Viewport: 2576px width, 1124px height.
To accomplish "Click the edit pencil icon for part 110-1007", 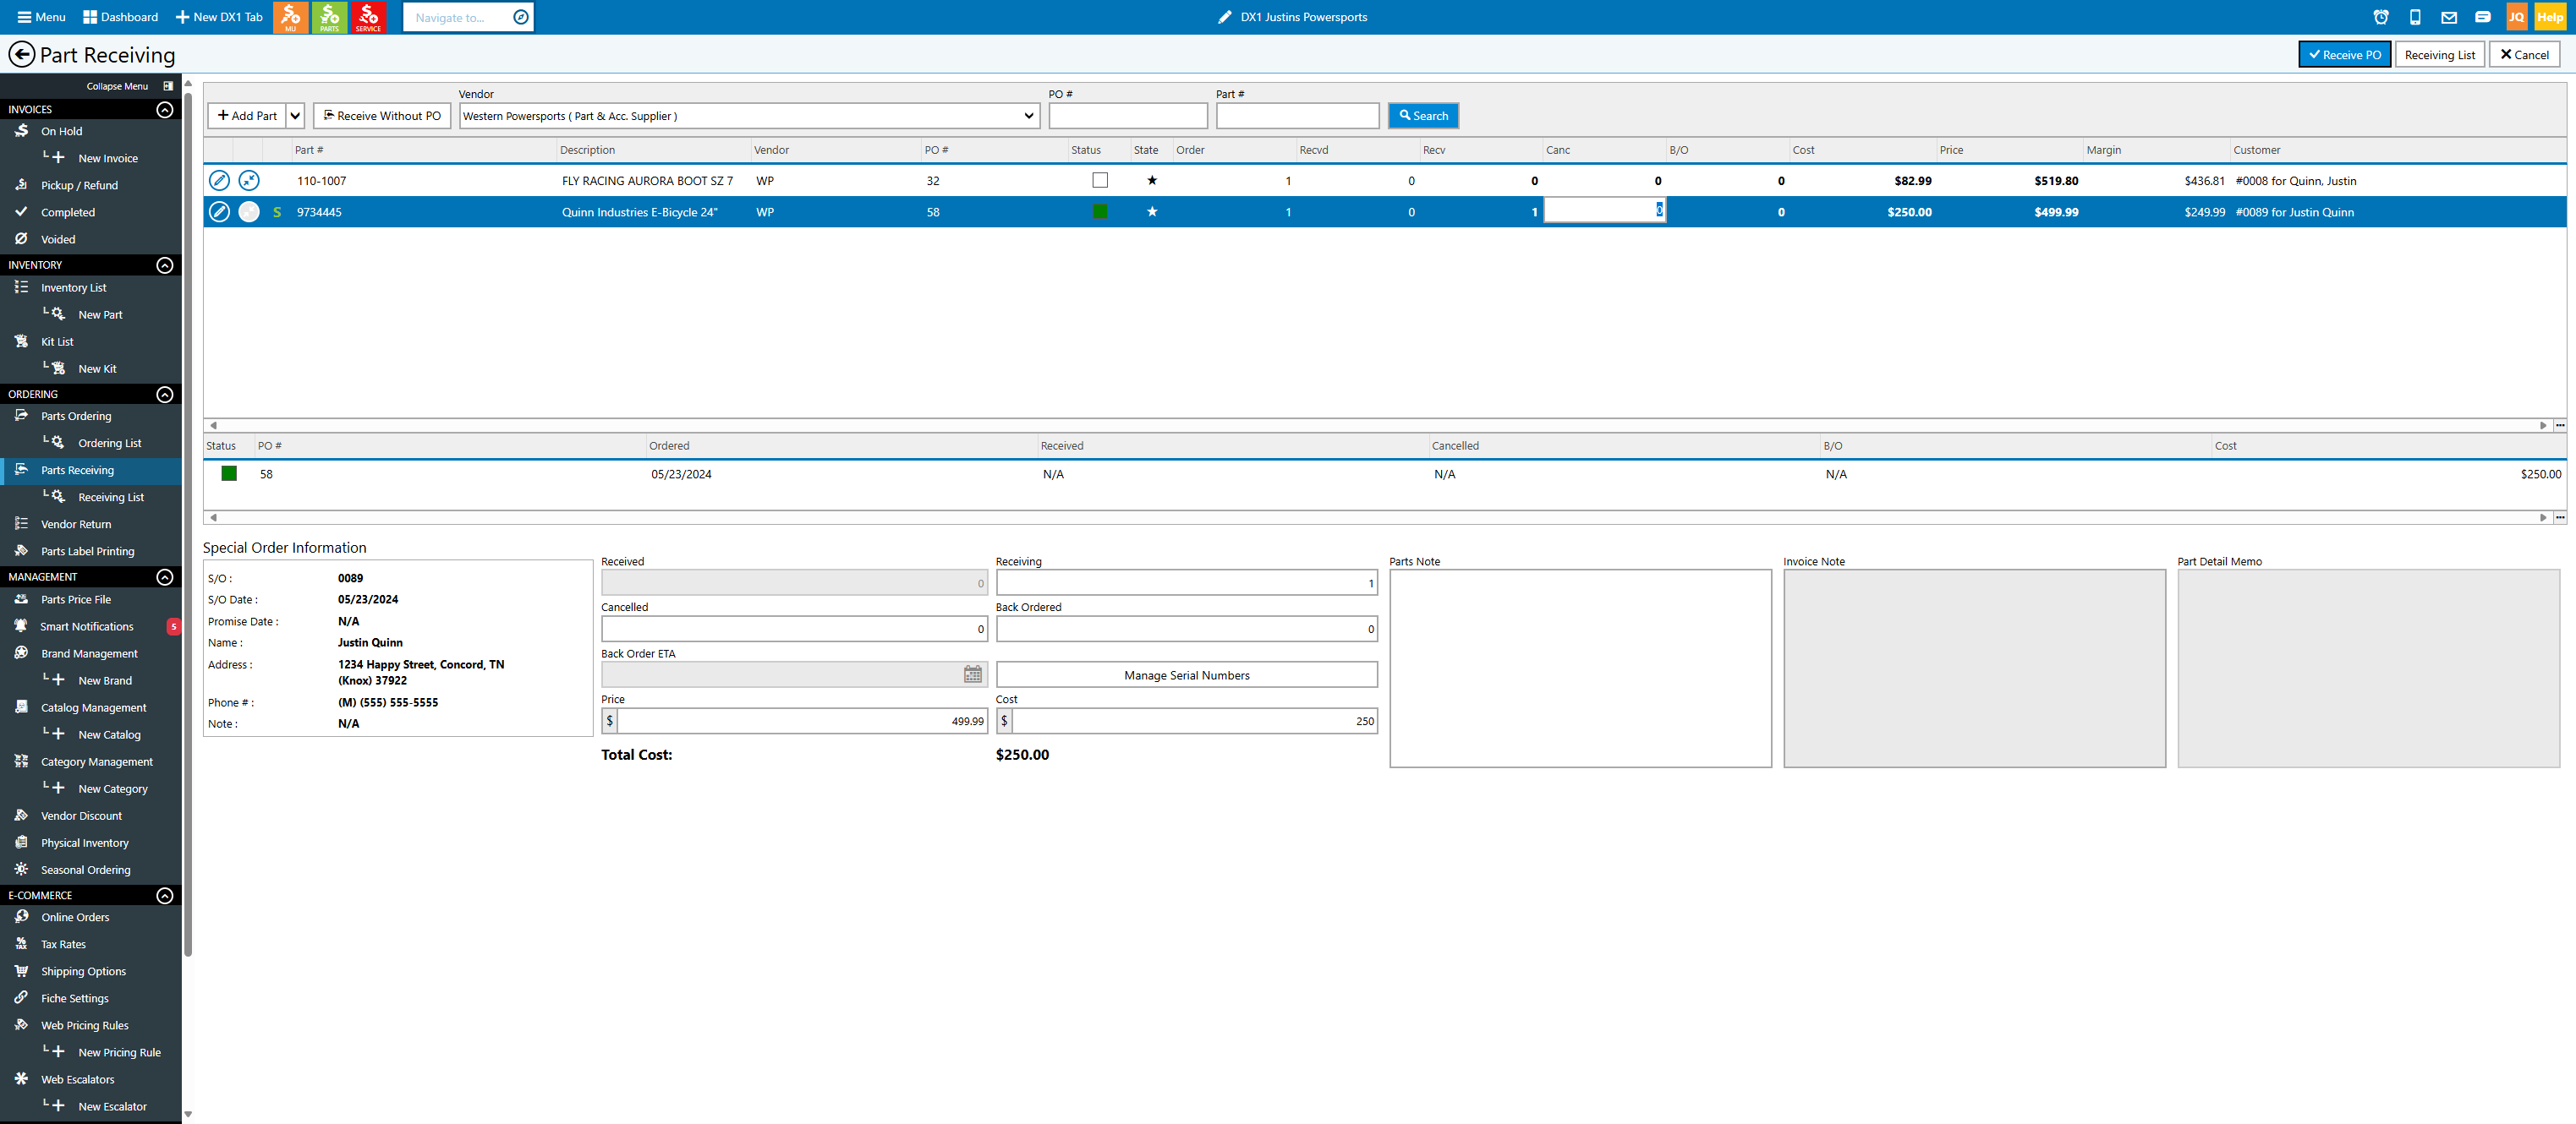I will tap(219, 181).
